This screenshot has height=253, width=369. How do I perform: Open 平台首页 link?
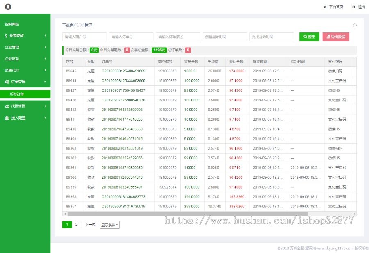pyautogui.click(x=336, y=7)
